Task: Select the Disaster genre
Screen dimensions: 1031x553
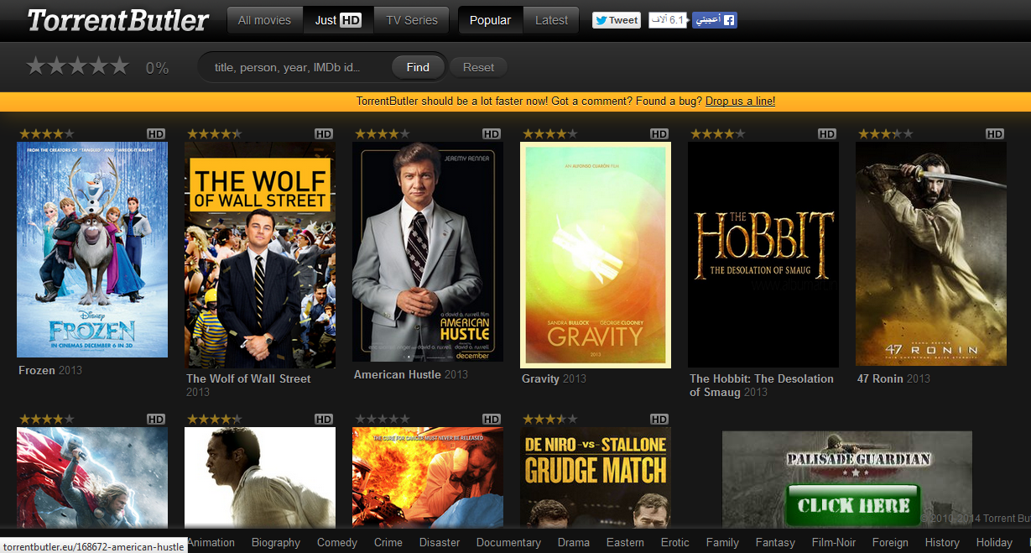Action: 440,542
